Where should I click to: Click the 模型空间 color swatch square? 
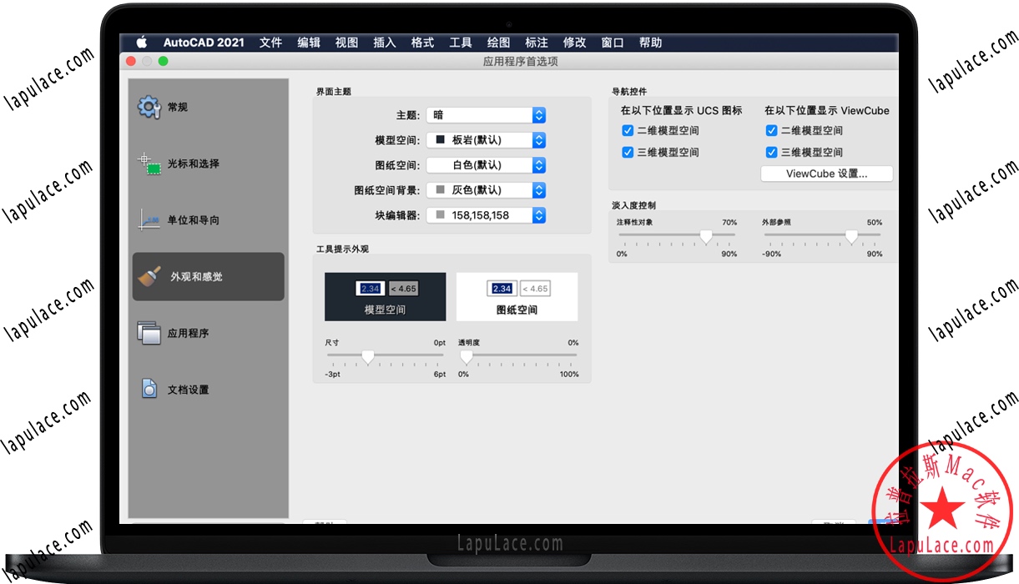coord(441,140)
